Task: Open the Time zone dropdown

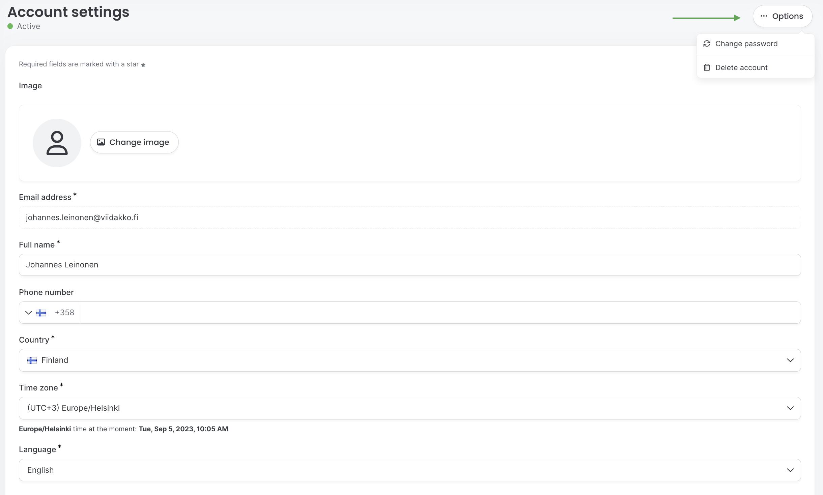Action: point(790,408)
